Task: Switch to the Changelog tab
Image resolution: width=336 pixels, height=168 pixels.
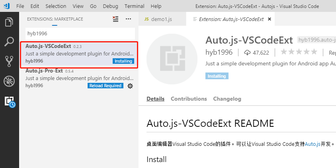Action: [227, 99]
